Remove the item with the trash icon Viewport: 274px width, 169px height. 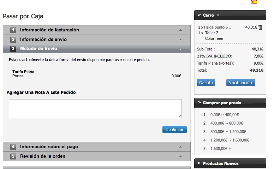point(260,27)
